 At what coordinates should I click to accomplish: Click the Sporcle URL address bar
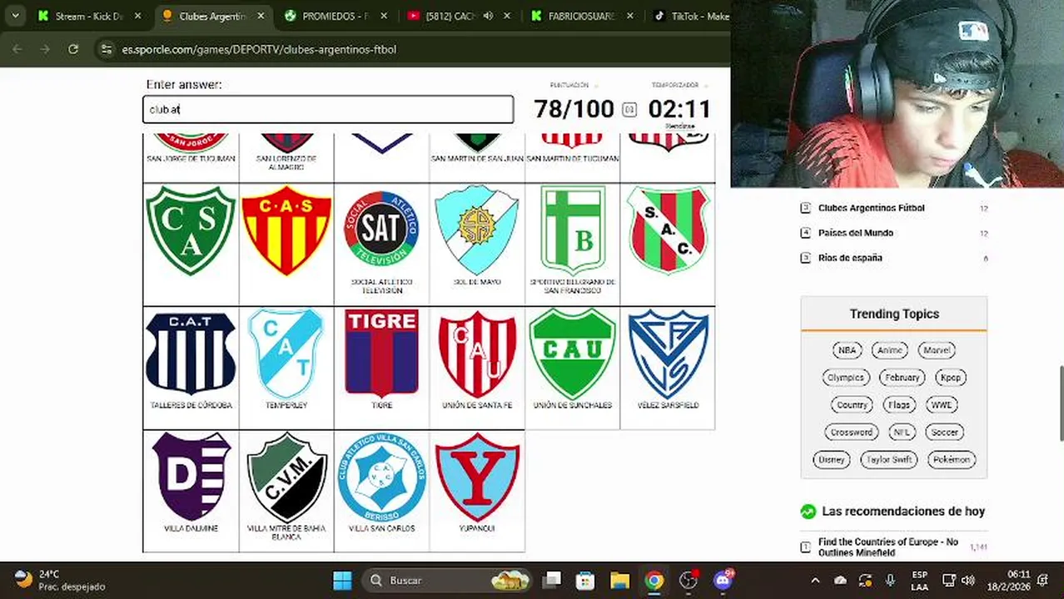coord(259,49)
